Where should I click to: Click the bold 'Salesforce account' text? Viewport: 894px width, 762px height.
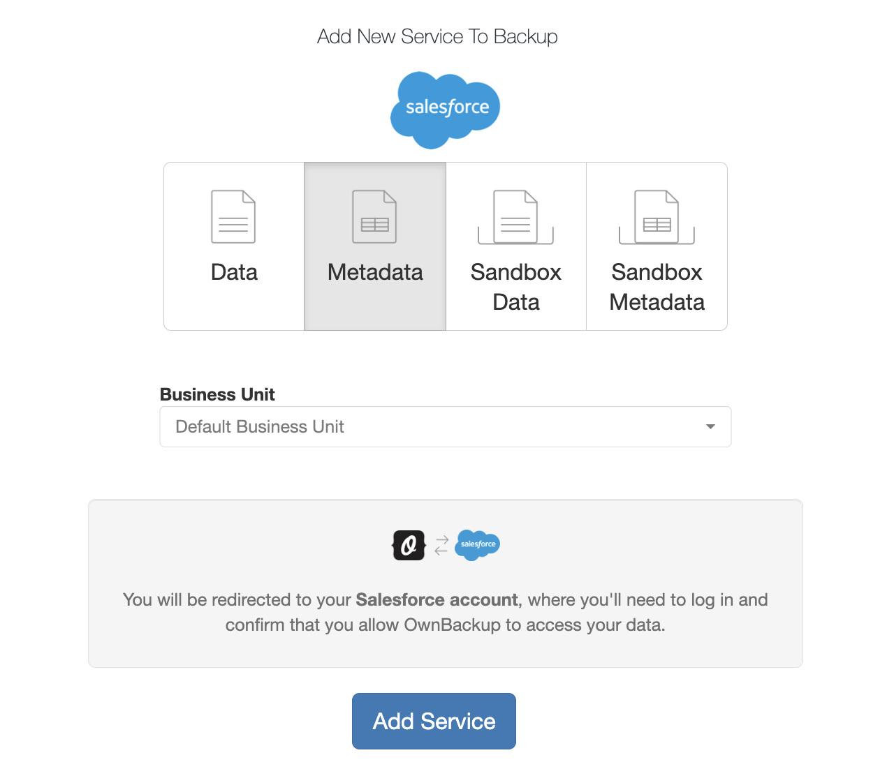pos(437,599)
